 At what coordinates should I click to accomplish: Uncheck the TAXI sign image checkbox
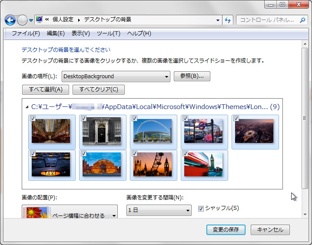(x=33, y=154)
